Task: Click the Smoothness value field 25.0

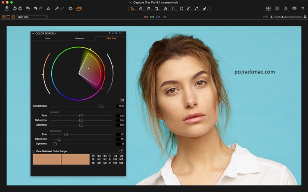Action: [120, 106]
